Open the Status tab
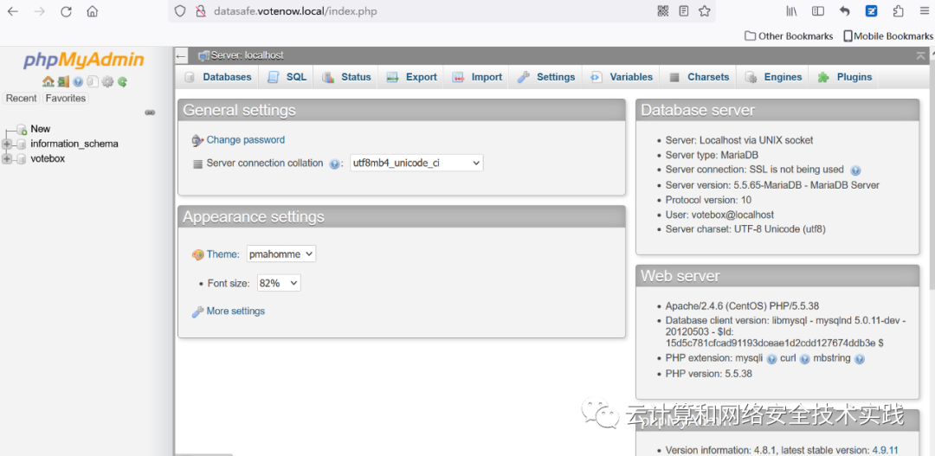Screen dimensions: 935x456 coord(346,77)
